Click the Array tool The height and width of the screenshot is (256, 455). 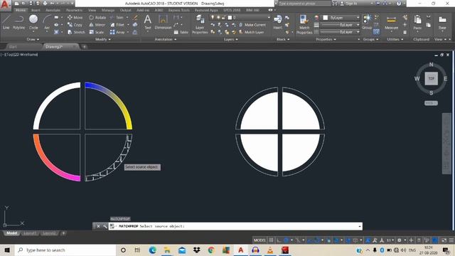tap(117, 32)
